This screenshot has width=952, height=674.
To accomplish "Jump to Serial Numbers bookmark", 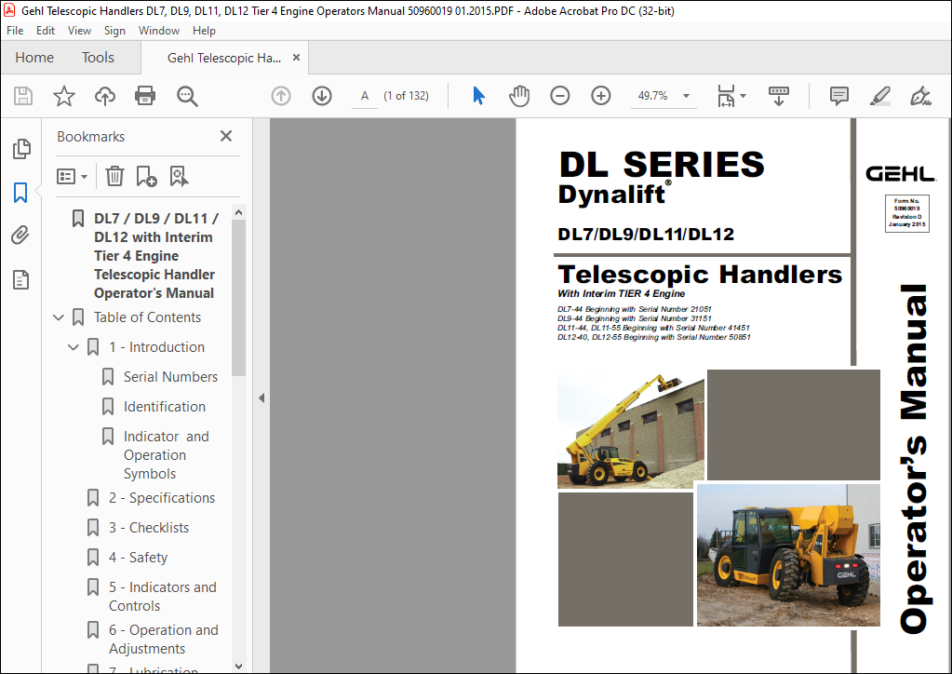I will coord(170,377).
